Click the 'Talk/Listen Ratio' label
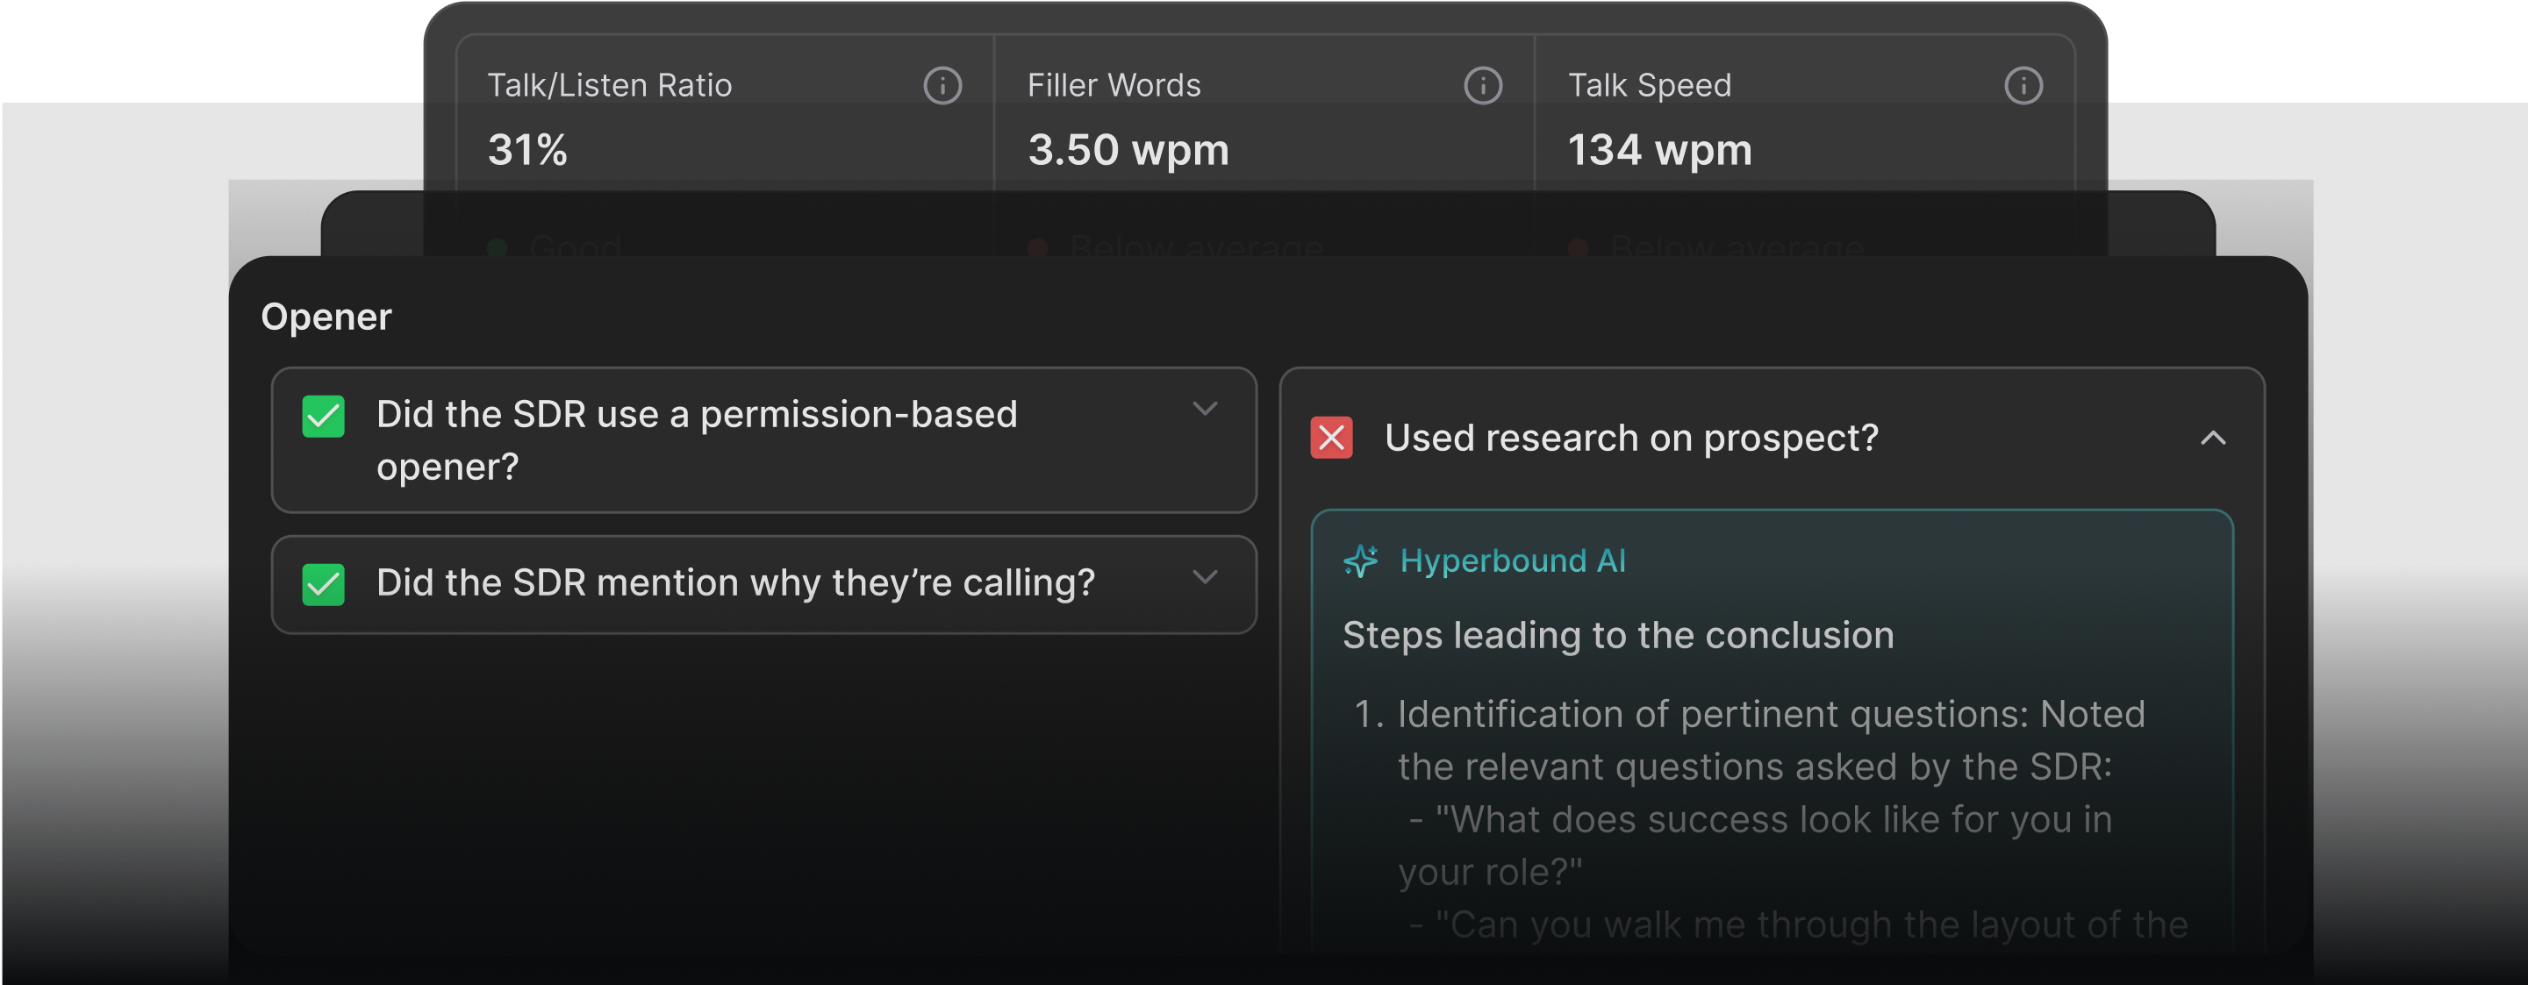 (610, 85)
